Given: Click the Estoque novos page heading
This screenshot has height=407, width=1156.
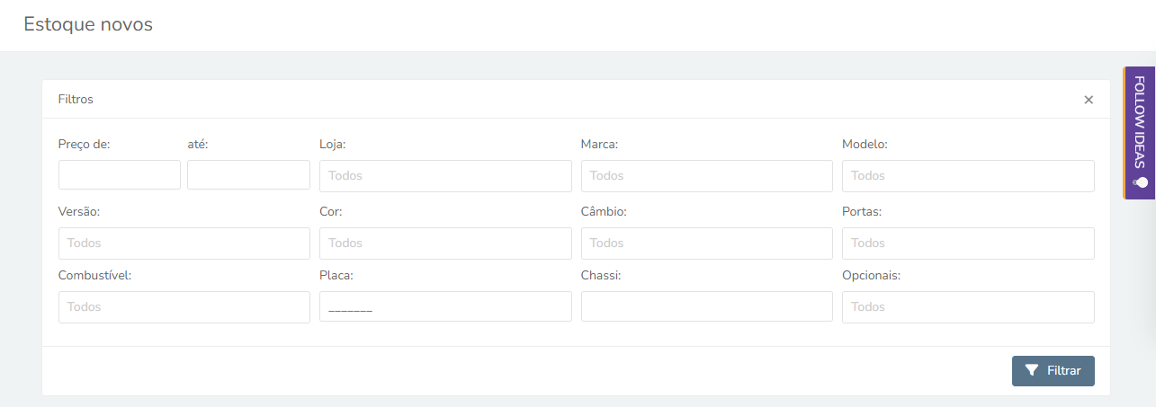Looking at the screenshot, I should click(88, 24).
